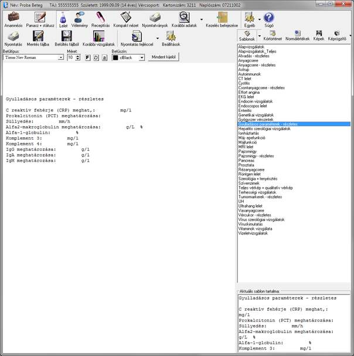Click the Súgó help icon
This screenshot has height=356, width=354.
pos(269,17)
